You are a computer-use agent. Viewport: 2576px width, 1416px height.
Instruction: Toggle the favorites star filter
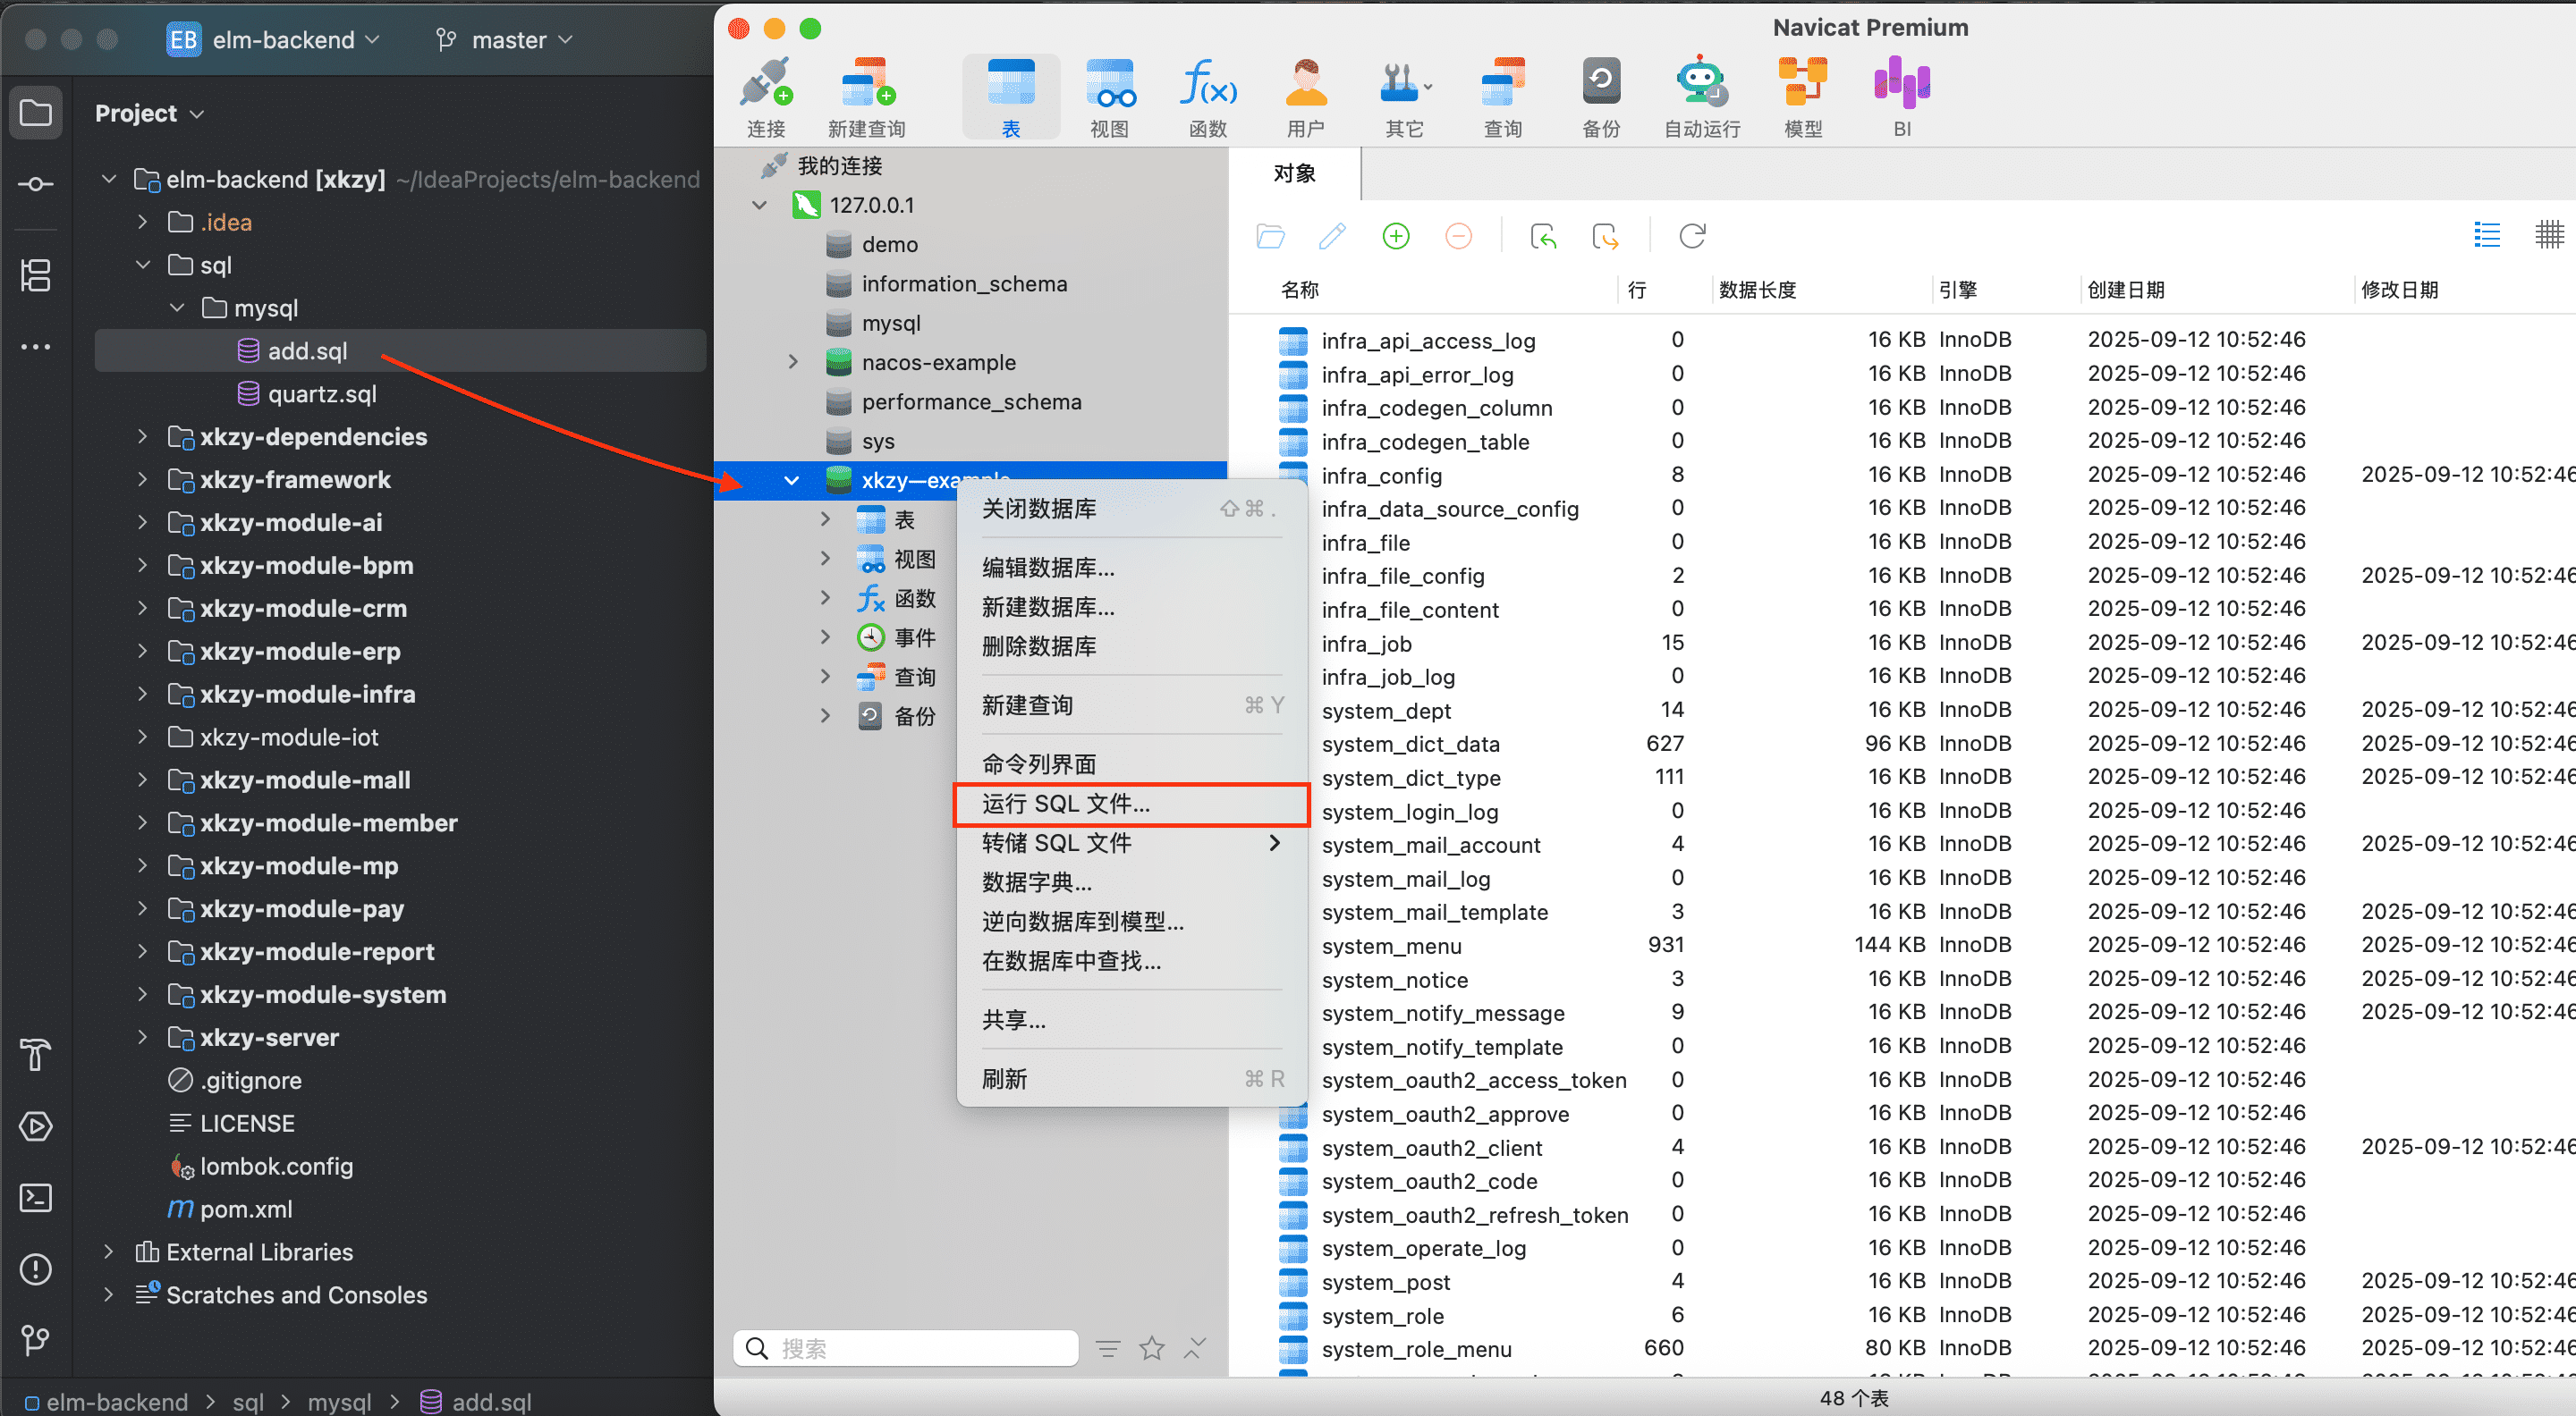tap(1151, 1349)
